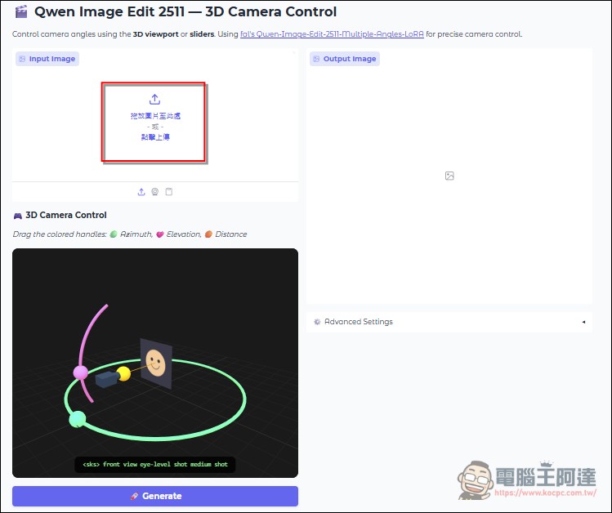Viewport: 612px width, 513px height.
Task: Click the yellow distance handle sphere
Action: click(x=123, y=373)
